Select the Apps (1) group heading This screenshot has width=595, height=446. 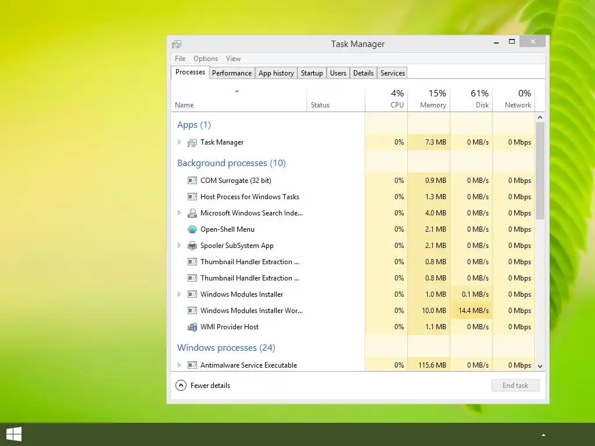[194, 125]
